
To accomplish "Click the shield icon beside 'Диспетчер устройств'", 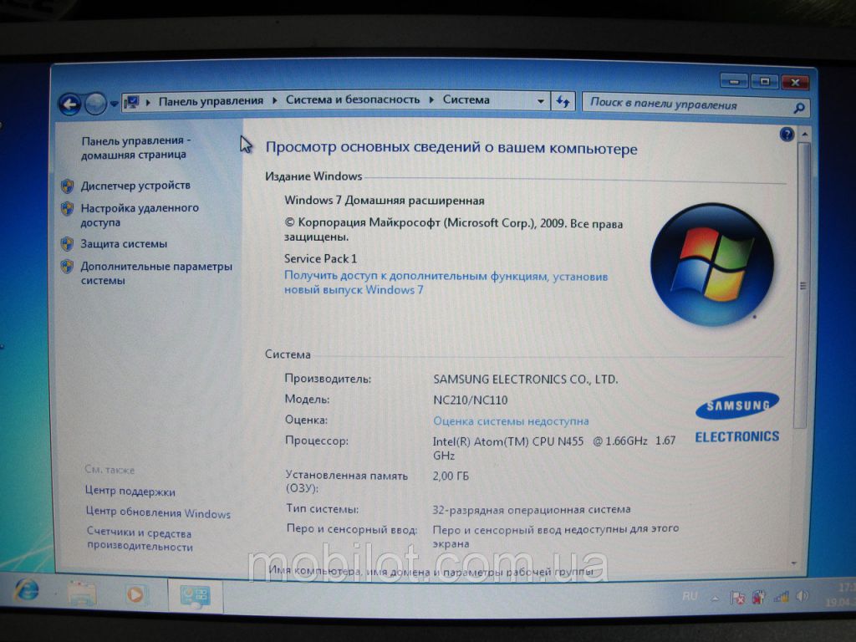I will pyautogui.click(x=67, y=186).
